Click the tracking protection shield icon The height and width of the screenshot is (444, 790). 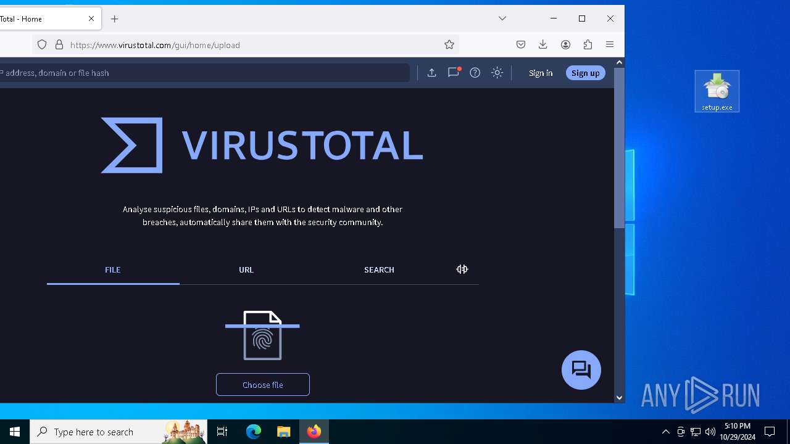pyautogui.click(x=42, y=44)
